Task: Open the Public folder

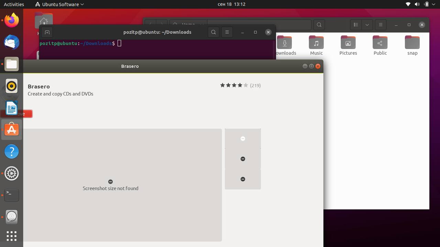Action: coord(380,45)
